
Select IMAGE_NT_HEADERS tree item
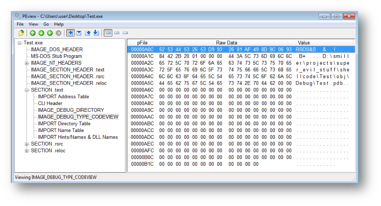[x=56, y=63]
